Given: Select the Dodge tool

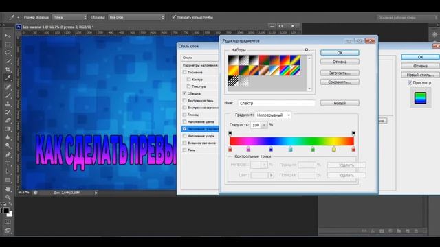Looking at the screenshot, I should point(8,145).
